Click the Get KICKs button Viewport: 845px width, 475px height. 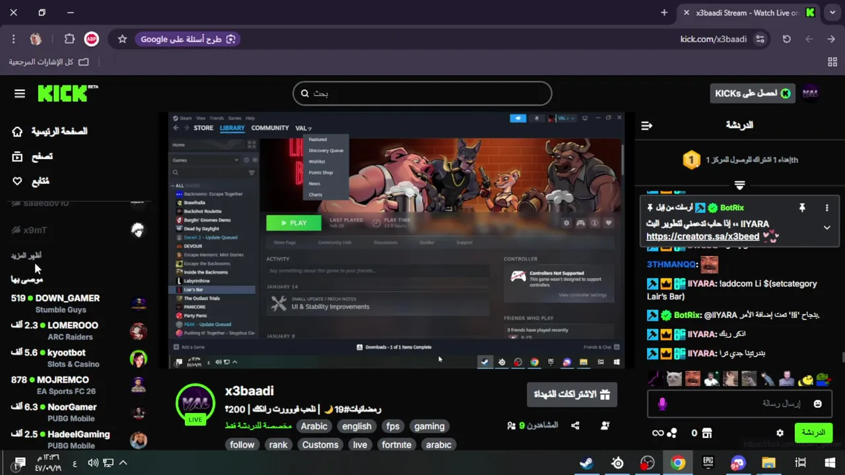(x=753, y=94)
